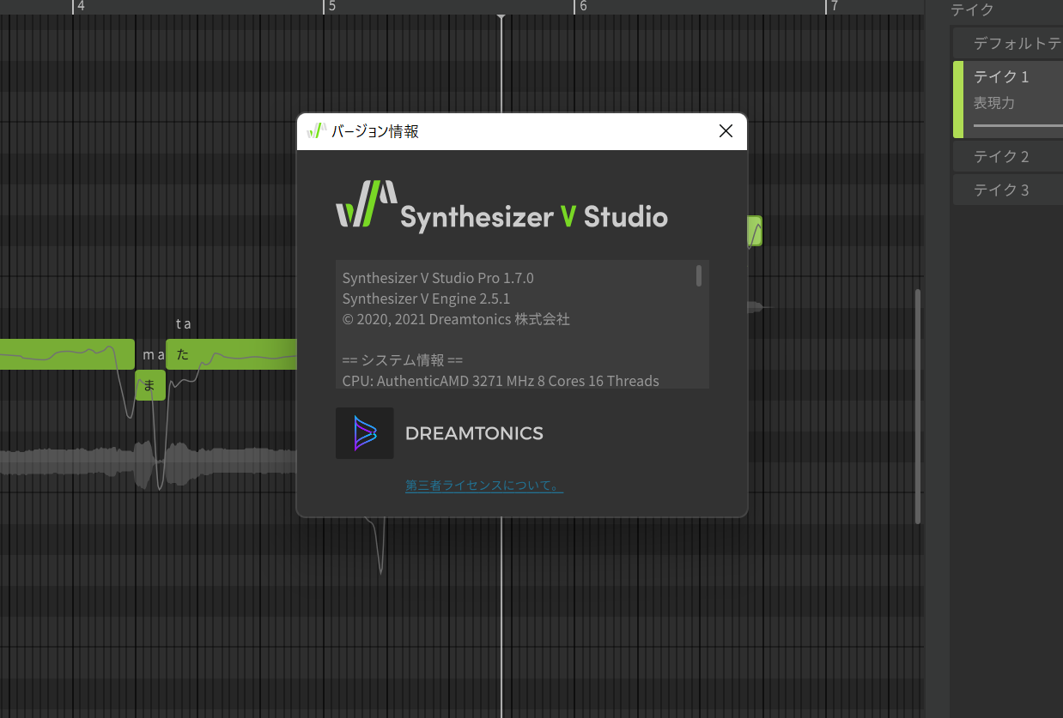Select テイク 2 in the takes list
The width and height of the screenshot is (1063, 718).
(x=1008, y=156)
